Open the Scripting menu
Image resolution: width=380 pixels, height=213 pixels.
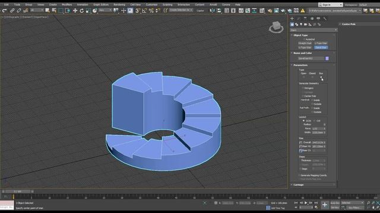tap(167, 5)
